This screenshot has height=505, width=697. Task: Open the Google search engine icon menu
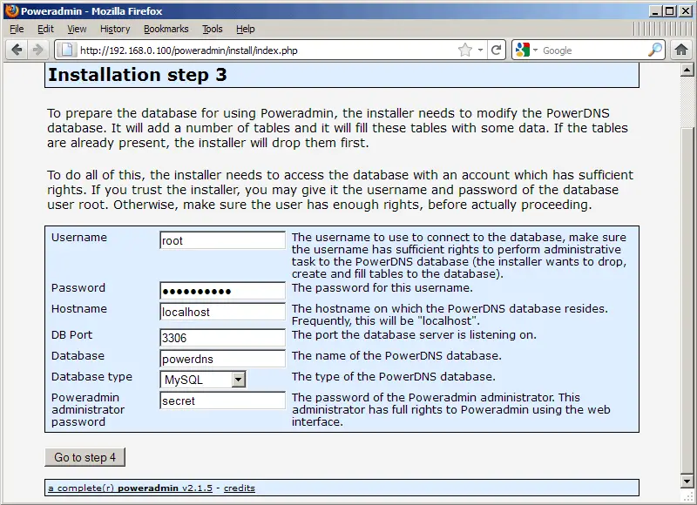[x=526, y=50]
